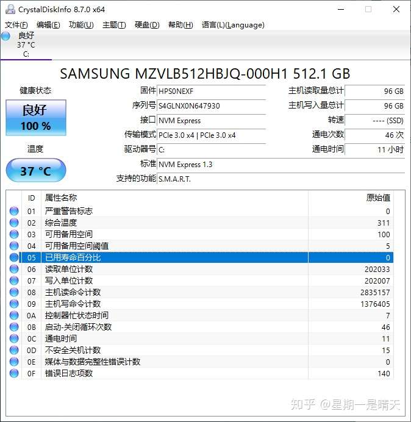The image size is (411, 422).
Task: Select the 媒体与数据完整性错误计数 attribute name
Action: (x=93, y=362)
